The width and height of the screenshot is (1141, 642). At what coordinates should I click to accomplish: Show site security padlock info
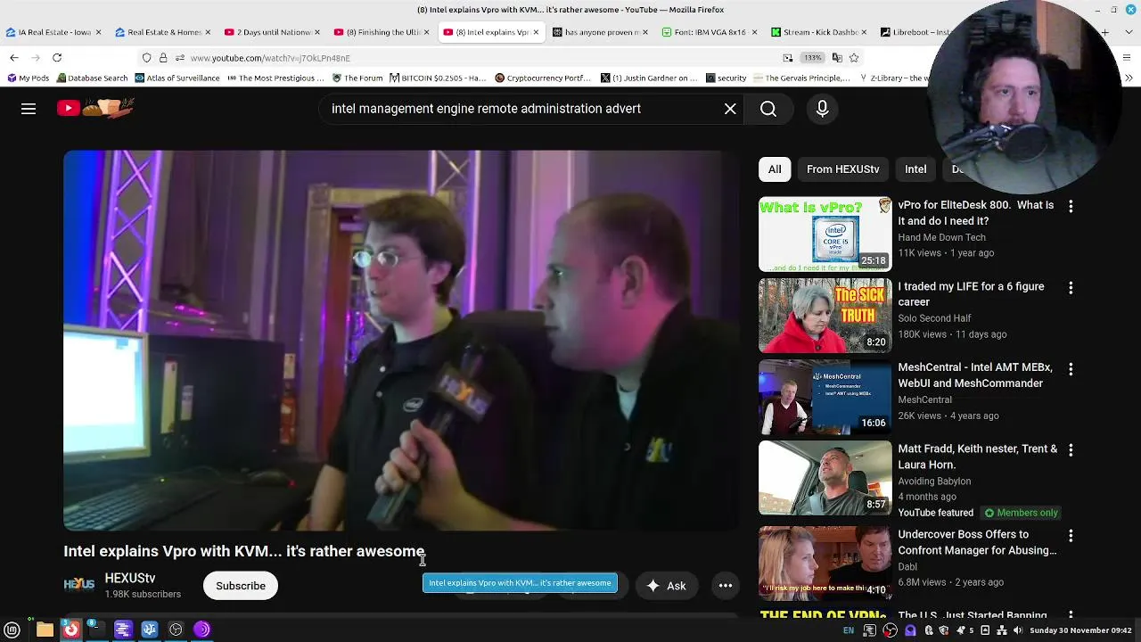click(x=163, y=58)
